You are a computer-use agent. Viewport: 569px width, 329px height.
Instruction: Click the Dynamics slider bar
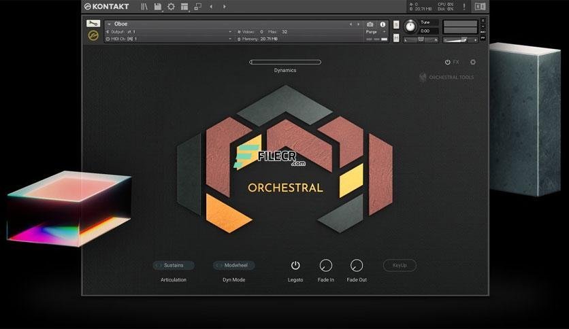[x=285, y=62]
